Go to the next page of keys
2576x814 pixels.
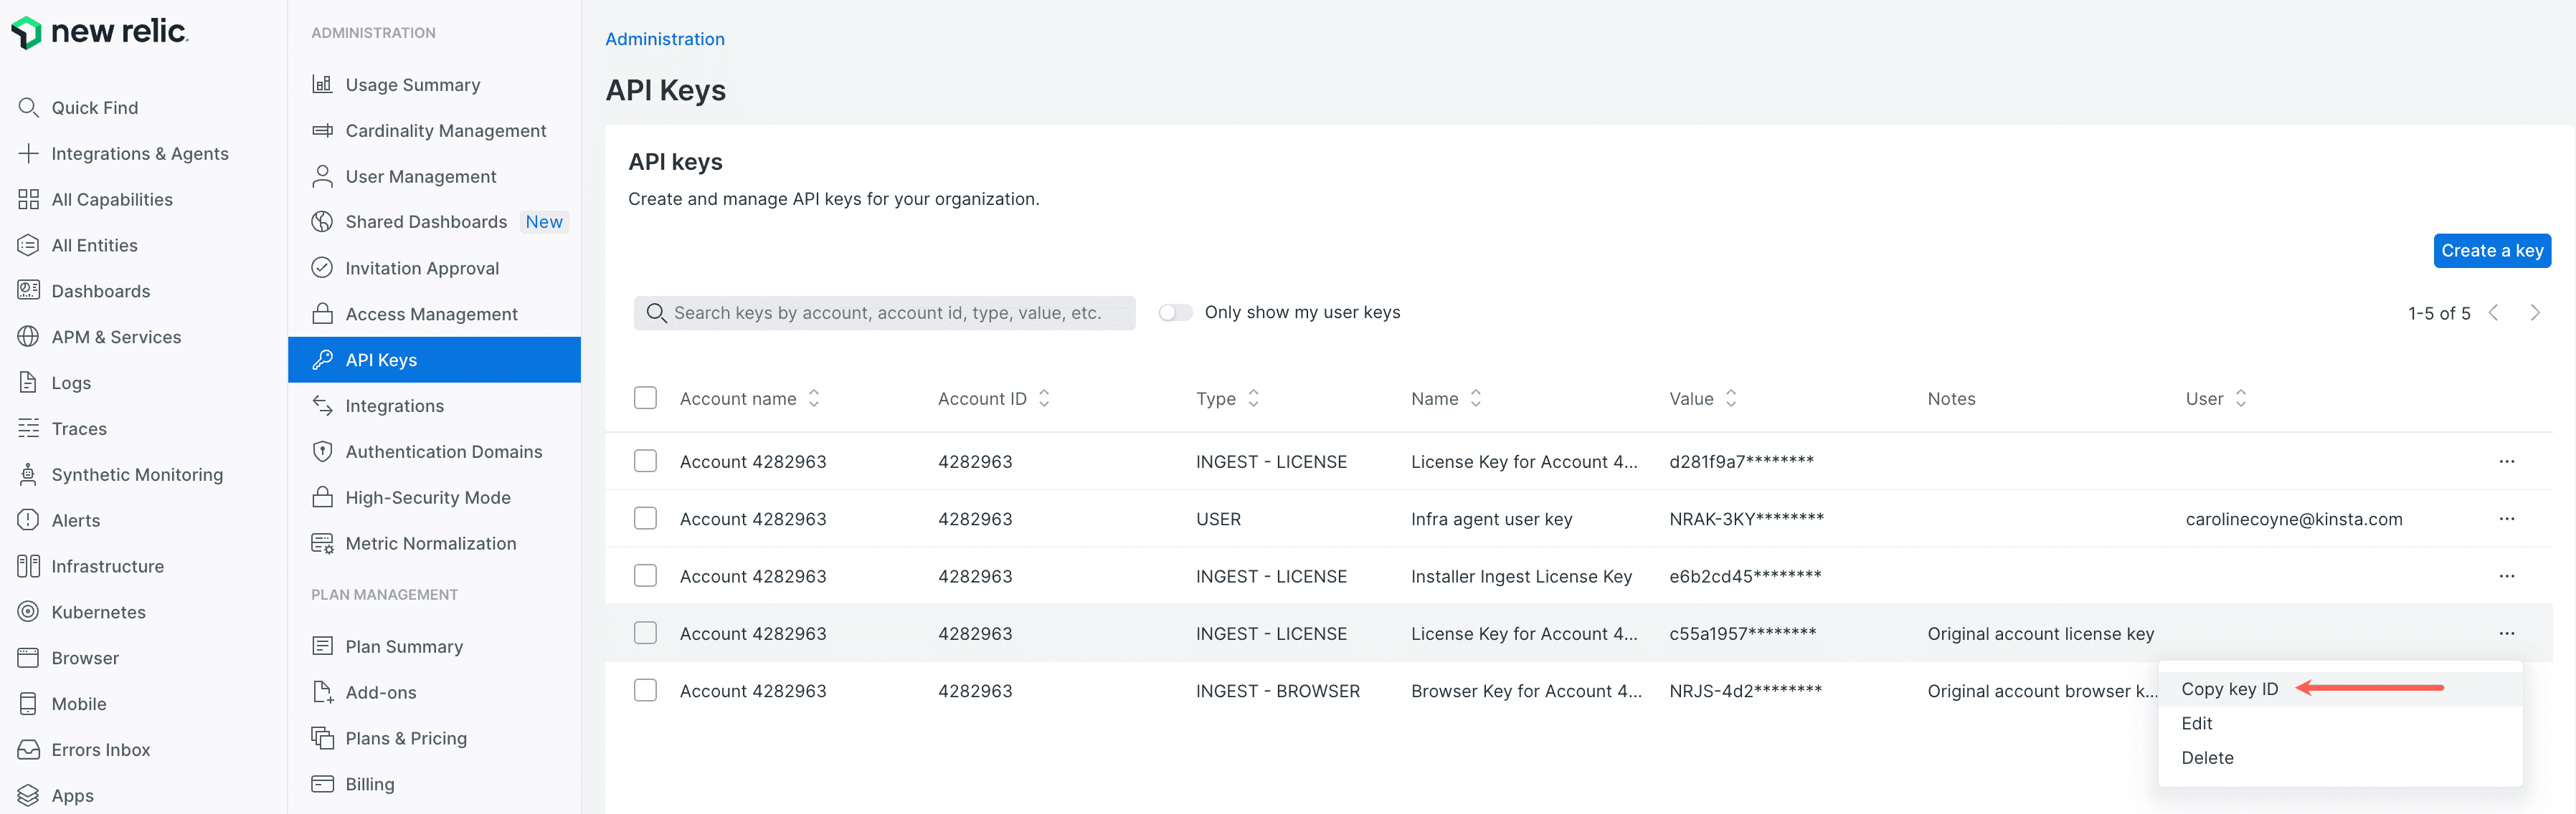pyautogui.click(x=2536, y=312)
